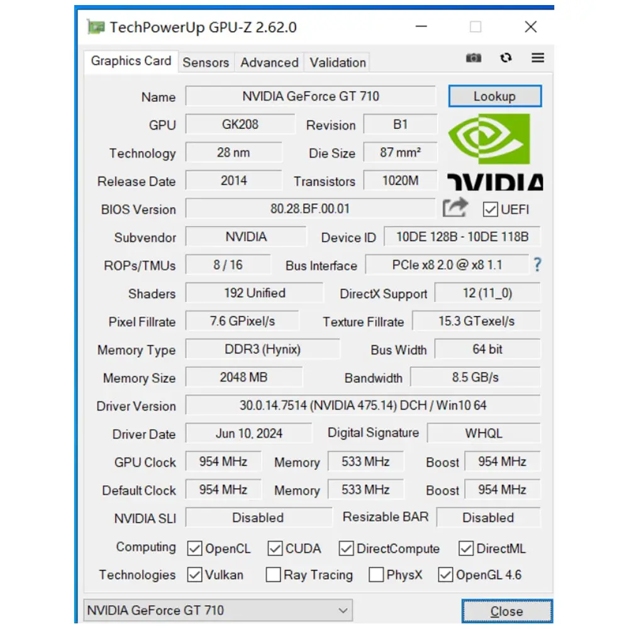The width and height of the screenshot is (629, 629).
Task: Click the Bus Width value 64 bit
Action: click(x=487, y=349)
